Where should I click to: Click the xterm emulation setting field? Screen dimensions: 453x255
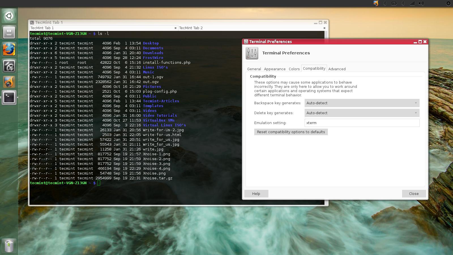pyautogui.click(x=362, y=123)
